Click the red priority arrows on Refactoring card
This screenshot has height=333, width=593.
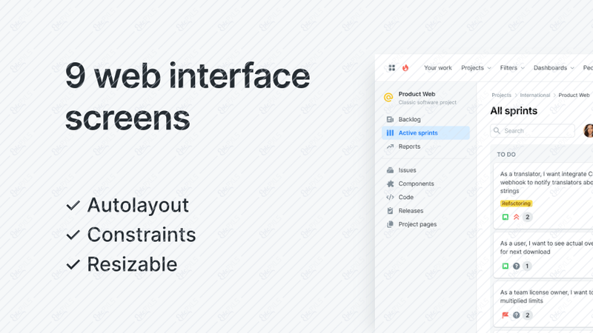(x=516, y=217)
